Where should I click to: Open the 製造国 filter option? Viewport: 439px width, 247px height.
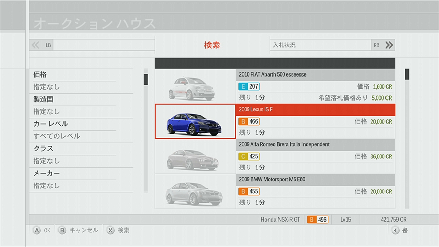(43, 99)
